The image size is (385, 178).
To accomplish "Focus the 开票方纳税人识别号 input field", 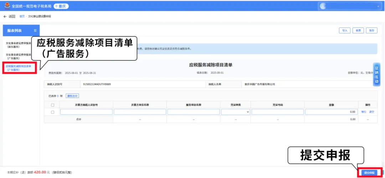I will (86, 112).
